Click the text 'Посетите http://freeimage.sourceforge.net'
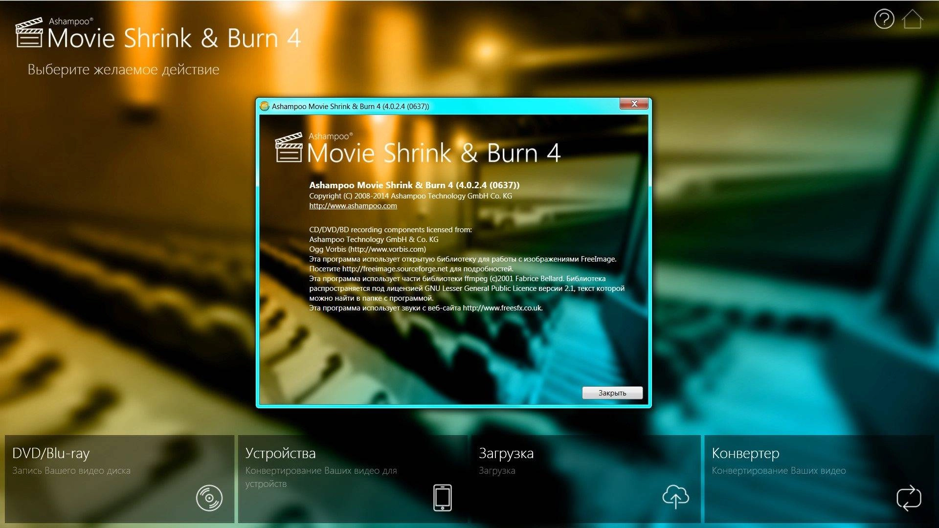This screenshot has width=939, height=528. [379, 269]
